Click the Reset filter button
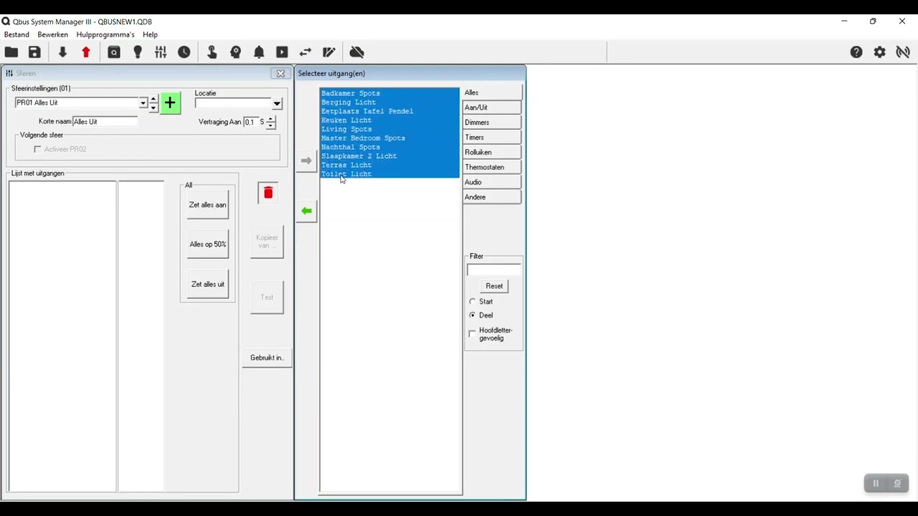 point(494,286)
